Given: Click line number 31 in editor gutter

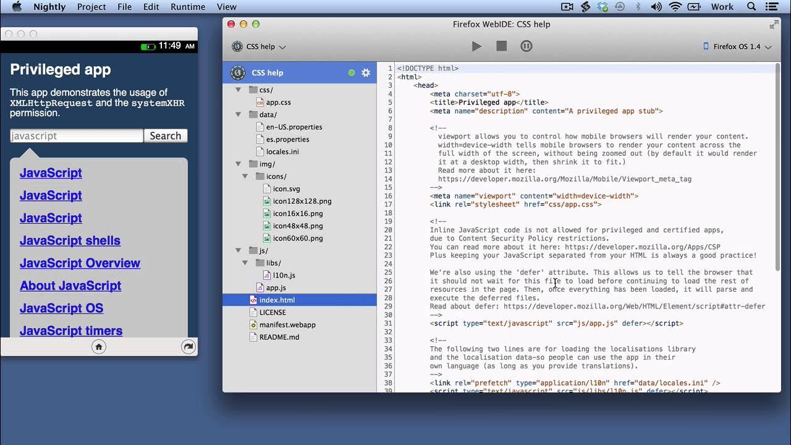Looking at the screenshot, I should click(388, 323).
